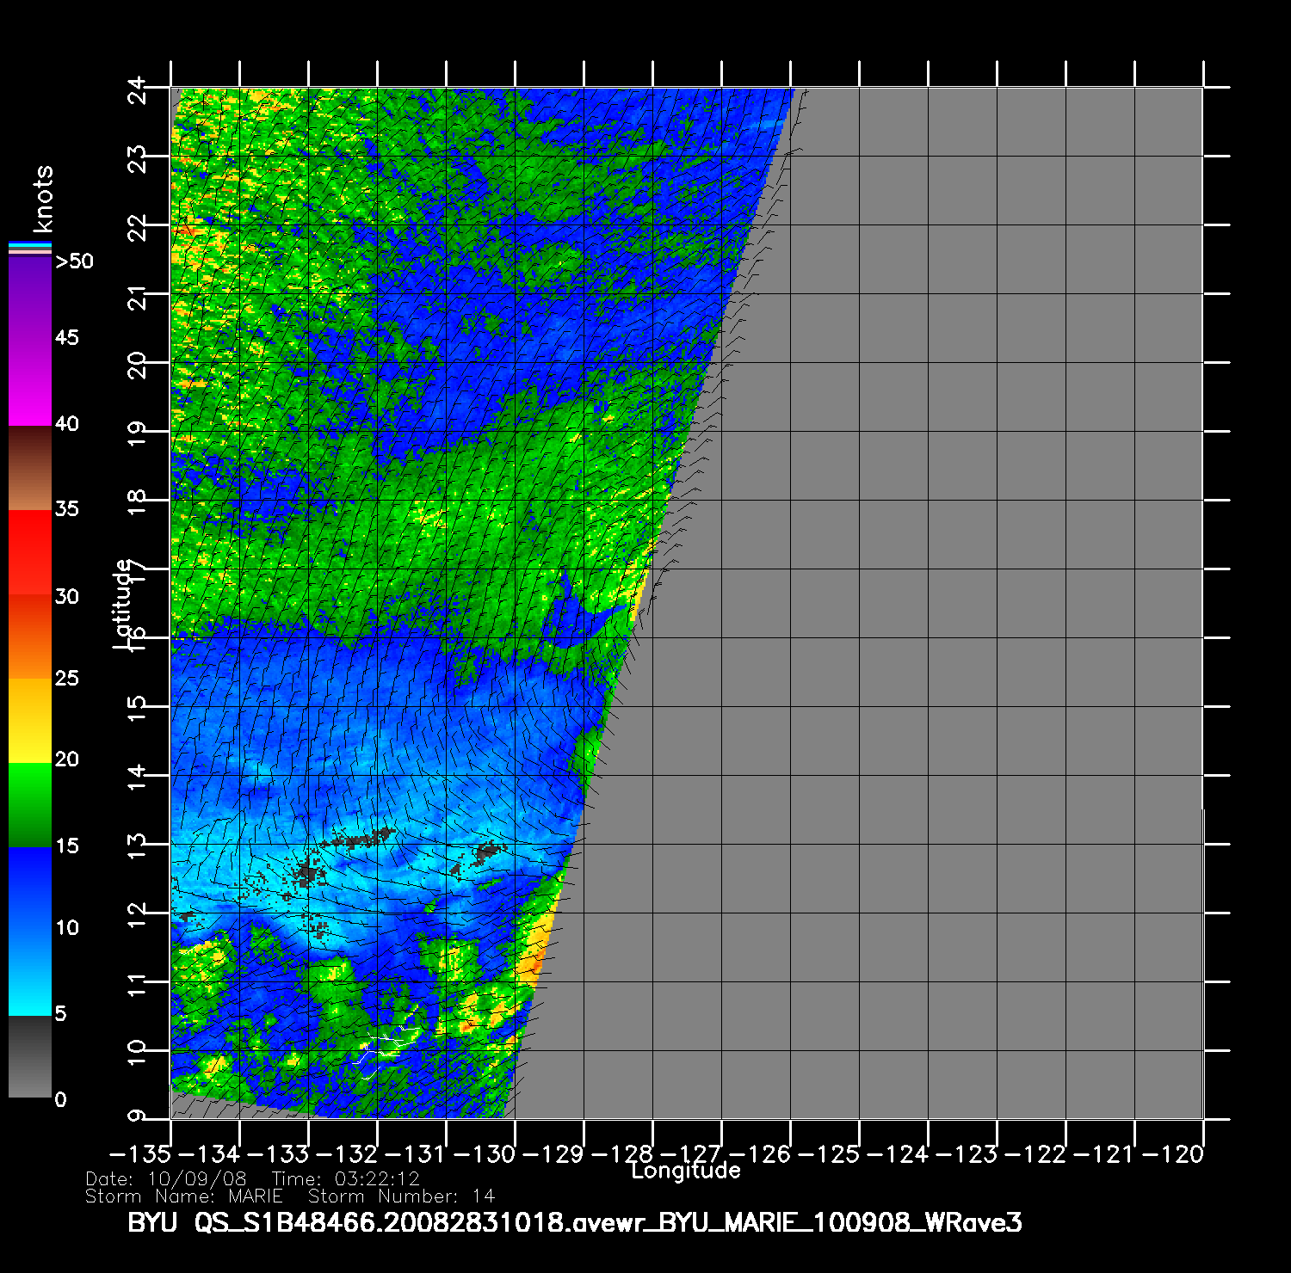Click the "Time: 03:22:12" text
Screen dimensions: 1291x1273
pyautogui.click(x=345, y=1178)
